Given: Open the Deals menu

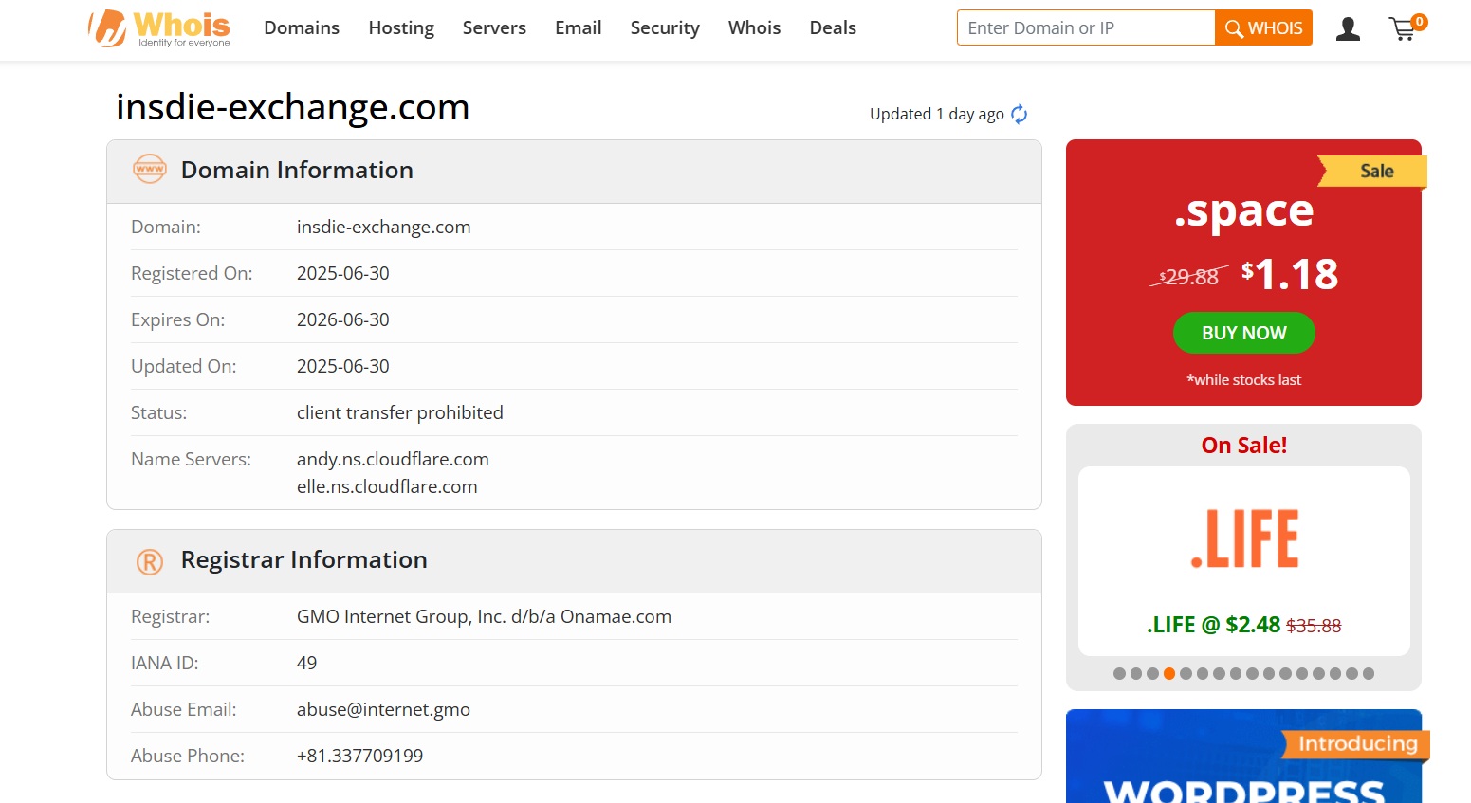Looking at the screenshot, I should pos(833,27).
